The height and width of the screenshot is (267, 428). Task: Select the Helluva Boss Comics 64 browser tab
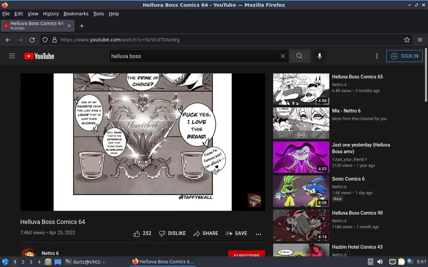[37, 26]
